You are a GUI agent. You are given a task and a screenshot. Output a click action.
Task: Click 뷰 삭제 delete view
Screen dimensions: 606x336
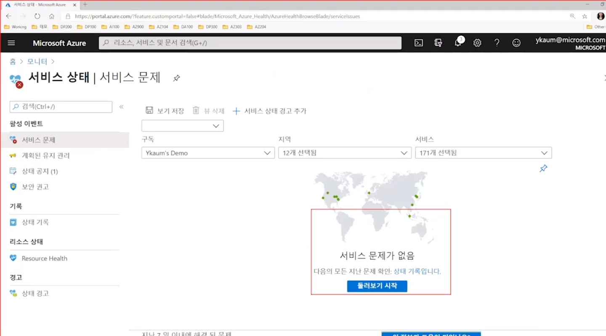coord(209,111)
